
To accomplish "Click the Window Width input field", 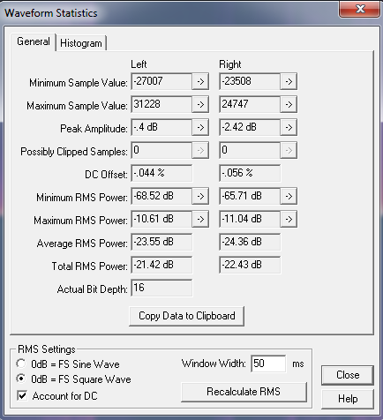I will tap(268, 364).
